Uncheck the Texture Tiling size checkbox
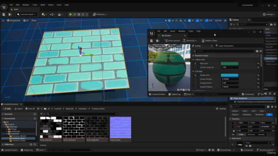 coord(198,68)
